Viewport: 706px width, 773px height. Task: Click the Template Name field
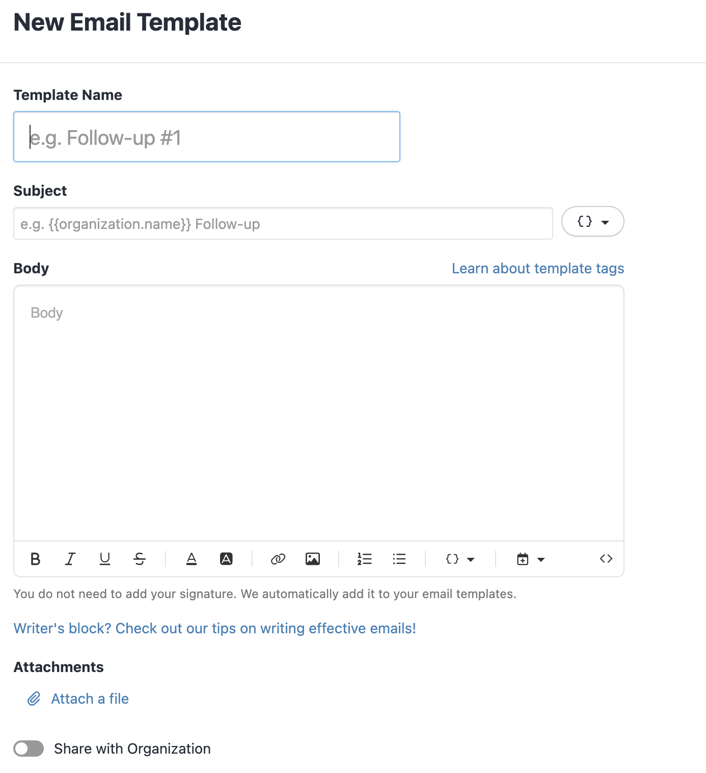[x=206, y=137]
